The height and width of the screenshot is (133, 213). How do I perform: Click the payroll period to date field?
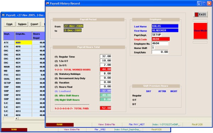point(73,31)
